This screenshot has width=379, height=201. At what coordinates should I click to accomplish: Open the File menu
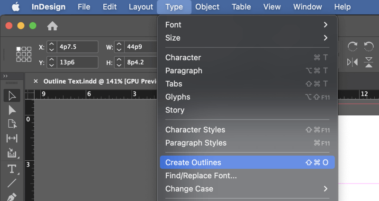pos(84,7)
